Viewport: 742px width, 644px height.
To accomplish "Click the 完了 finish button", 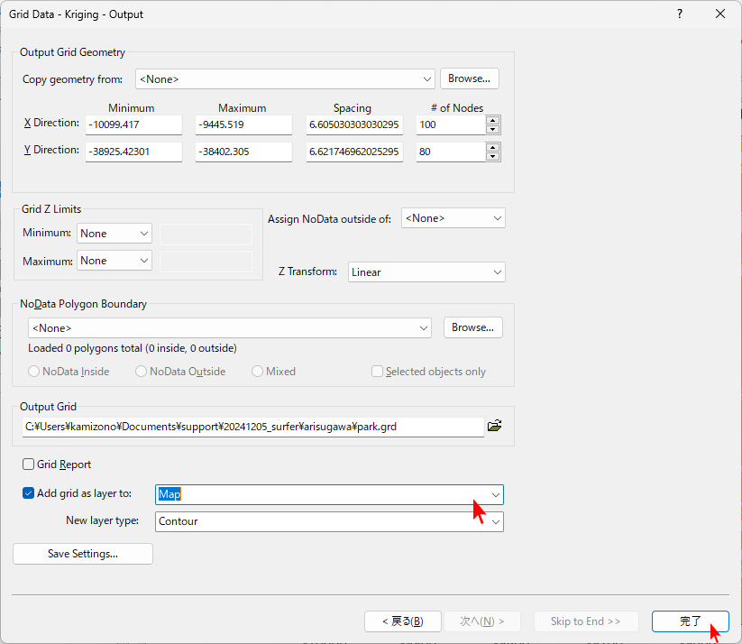I will pos(690,621).
